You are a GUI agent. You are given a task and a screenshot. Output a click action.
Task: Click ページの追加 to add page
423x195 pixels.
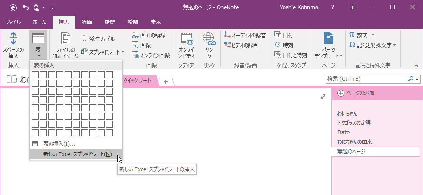357,93
